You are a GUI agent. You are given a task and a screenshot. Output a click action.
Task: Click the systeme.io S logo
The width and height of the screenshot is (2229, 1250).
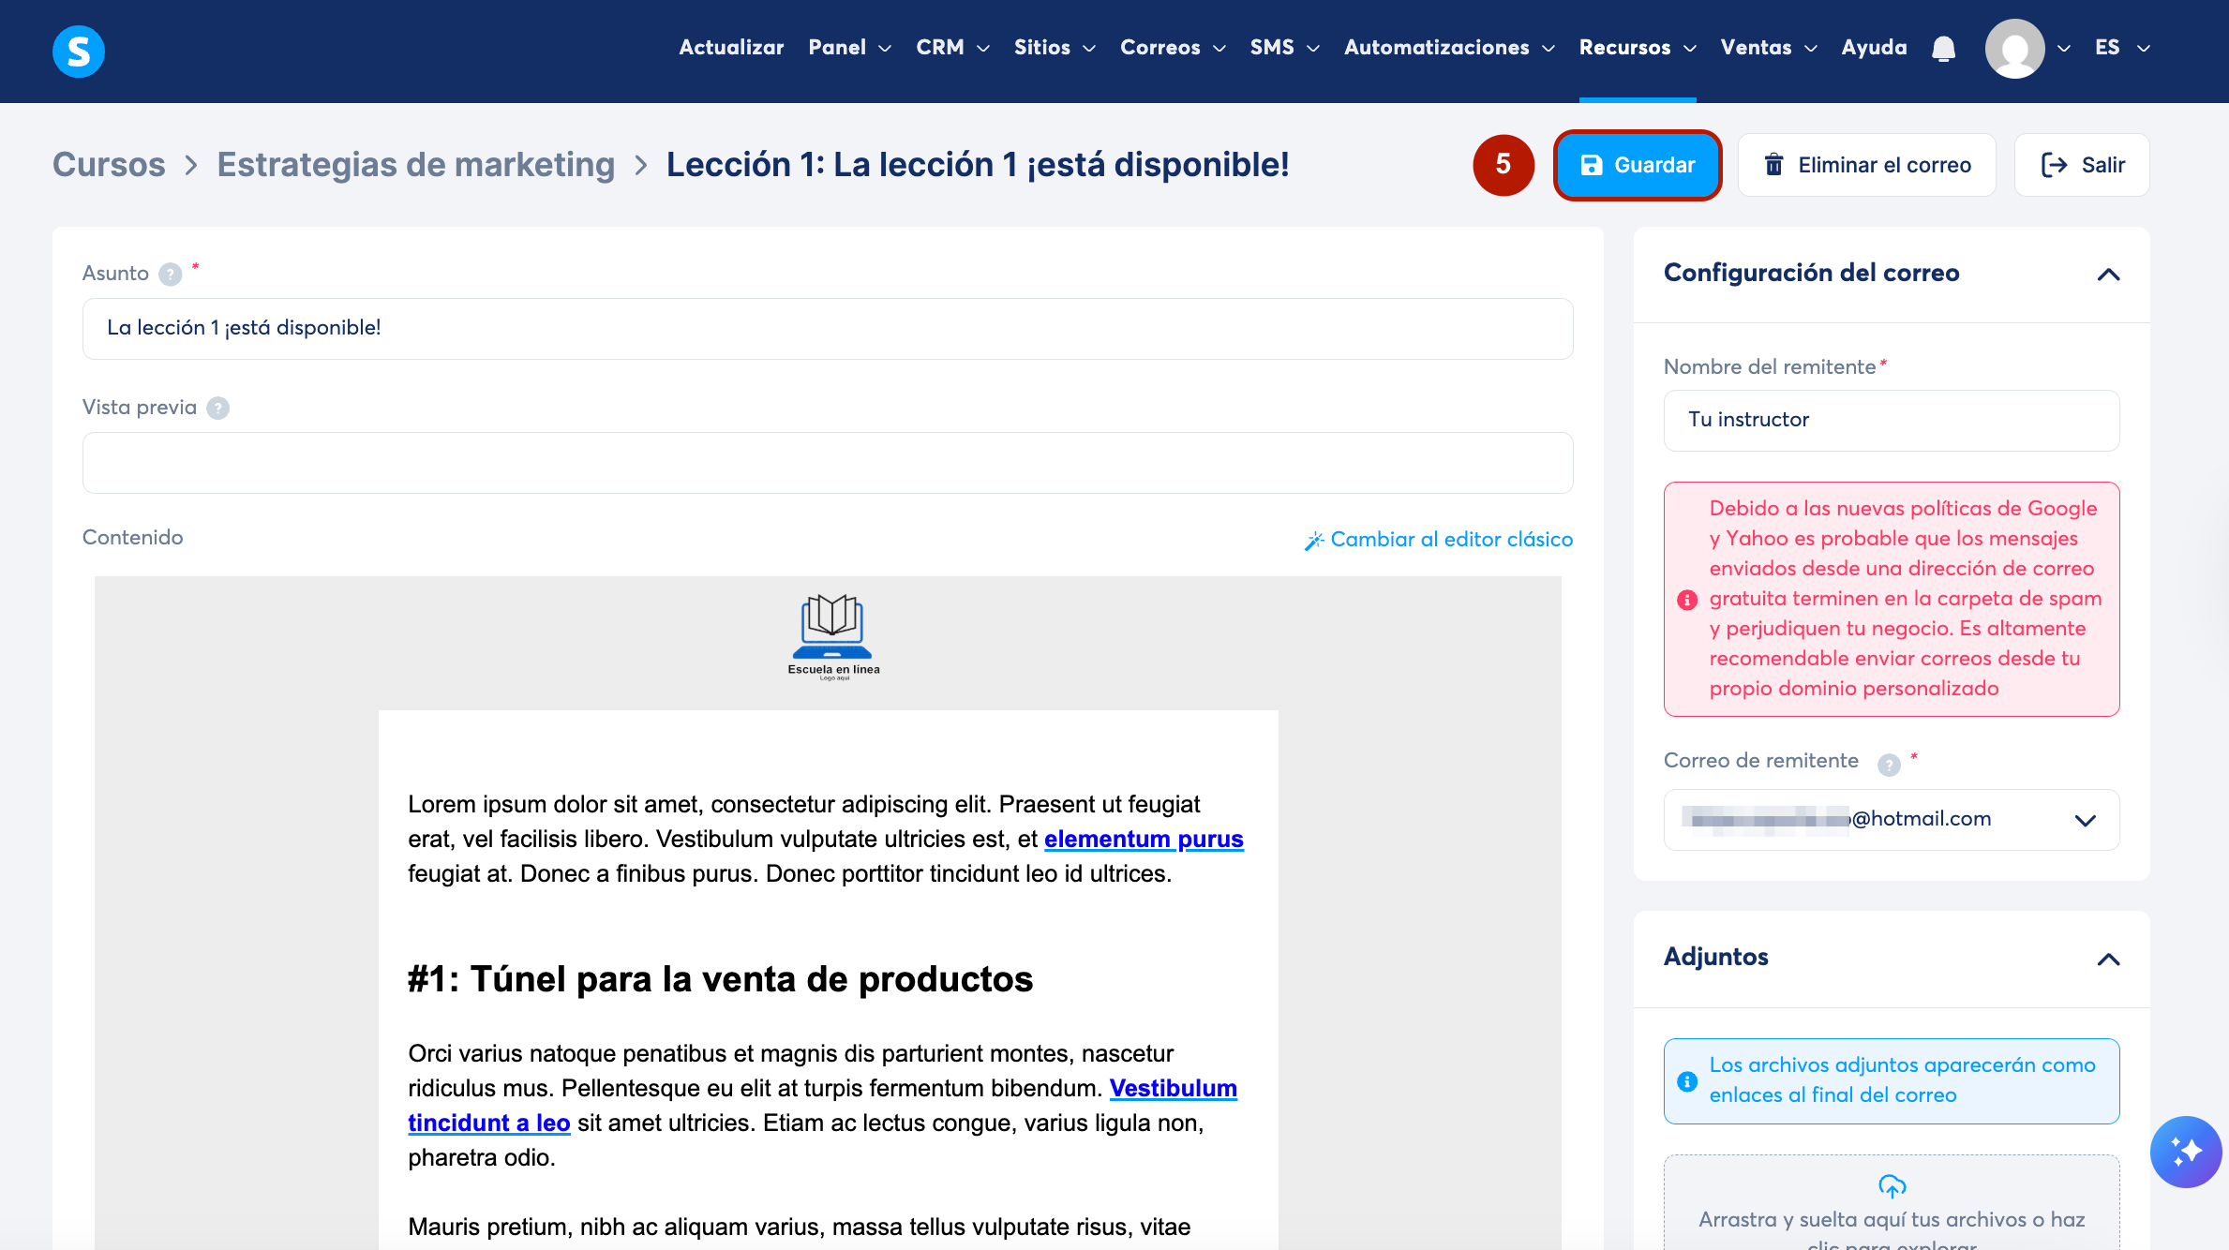(x=79, y=51)
